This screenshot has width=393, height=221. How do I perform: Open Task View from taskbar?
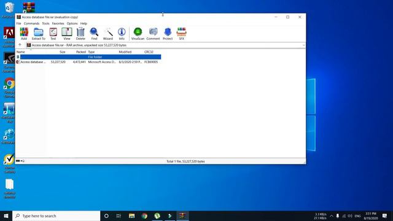[x=119, y=215]
